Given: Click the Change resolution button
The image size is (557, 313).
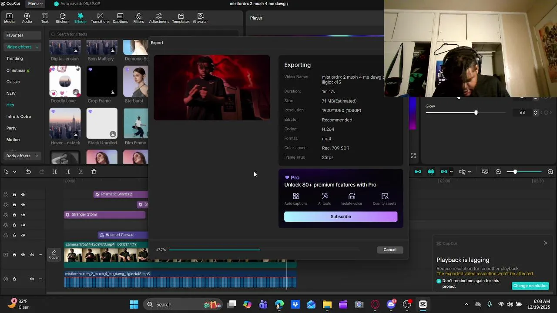Looking at the screenshot, I should click(530, 286).
